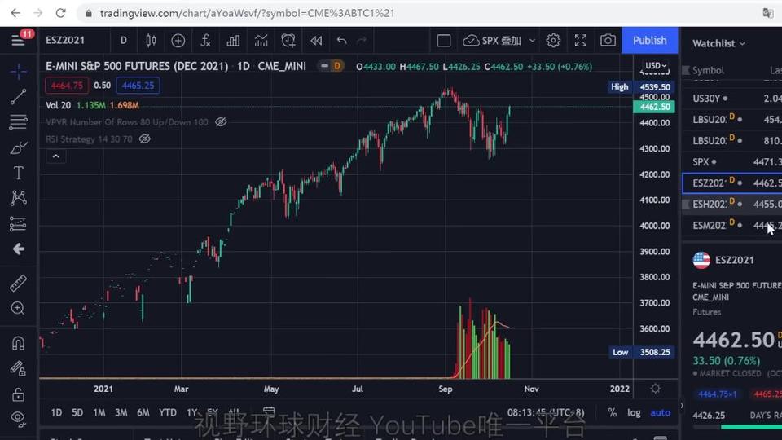The height and width of the screenshot is (440, 782).
Task: Toggle auto scale mode
Action: (x=660, y=412)
